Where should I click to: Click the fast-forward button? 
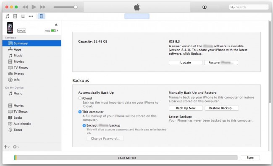point(43,7)
